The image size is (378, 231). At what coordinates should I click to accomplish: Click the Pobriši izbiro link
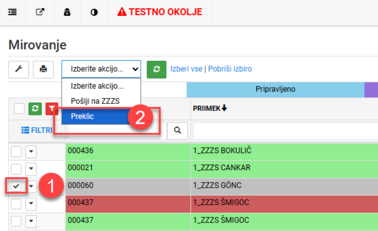pyautogui.click(x=230, y=69)
